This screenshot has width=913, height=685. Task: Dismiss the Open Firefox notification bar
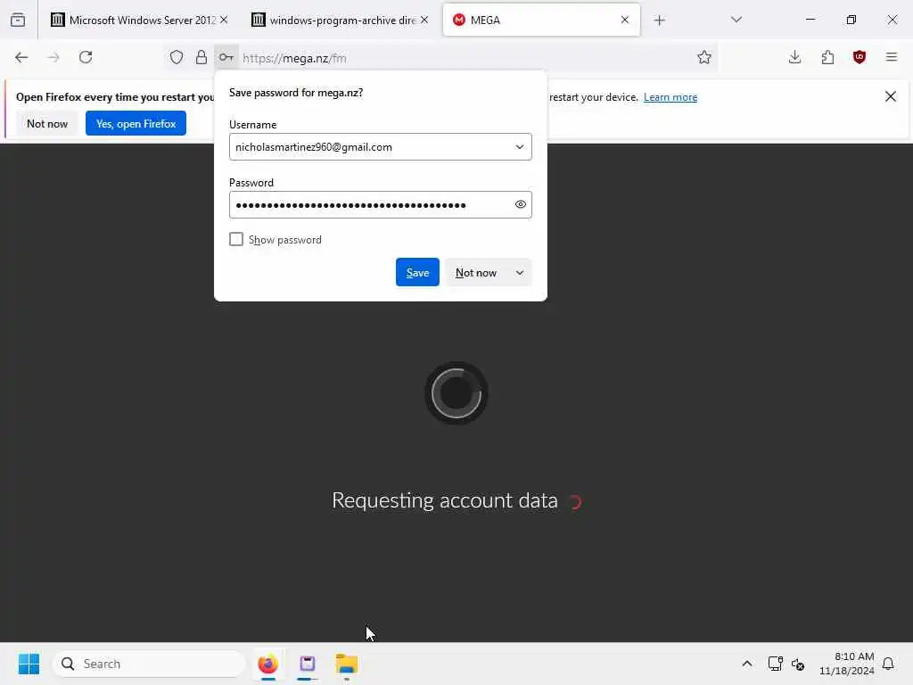(x=891, y=96)
